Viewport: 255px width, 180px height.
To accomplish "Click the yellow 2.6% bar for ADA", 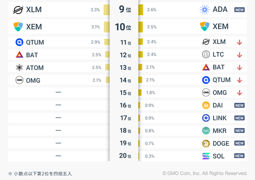I will point(141,10).
